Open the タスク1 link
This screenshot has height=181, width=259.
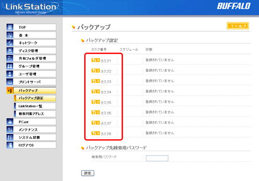click(x=106, y=61)
